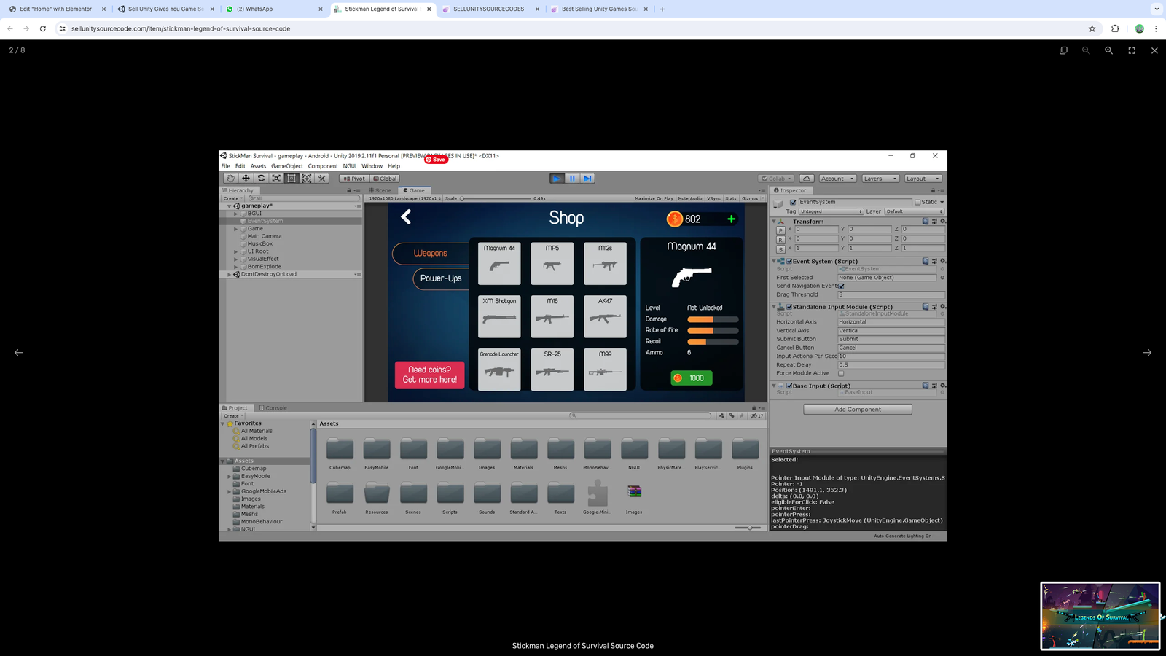The width and height of the screenshot is (1166, 656).
Task: Close the image lightbox
Action: (x=1154, y=50)
